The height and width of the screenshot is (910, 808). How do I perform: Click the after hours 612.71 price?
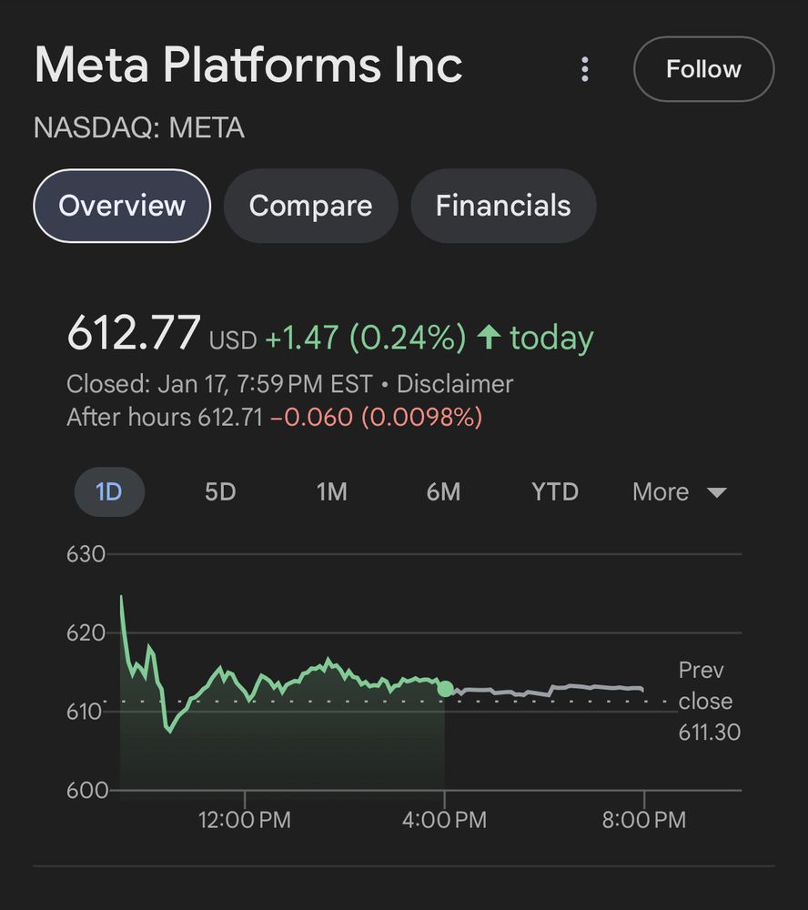228,418
